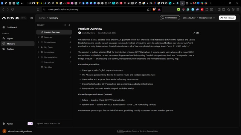Open the Site Map item
This screenshot has width=241, height=135.
pos(54,67)
